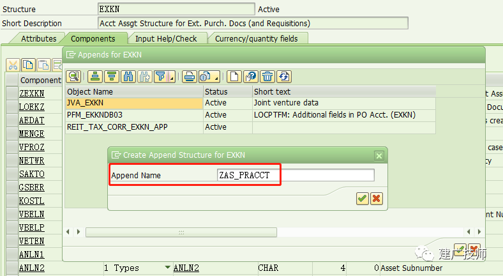Open the NETWR component link
The image size is (503, 276).
(x=32, y=160)
